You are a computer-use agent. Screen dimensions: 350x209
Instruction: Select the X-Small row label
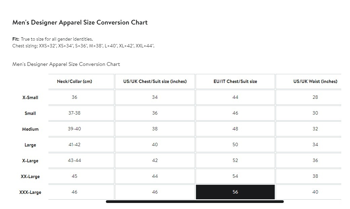pos(30,97)
